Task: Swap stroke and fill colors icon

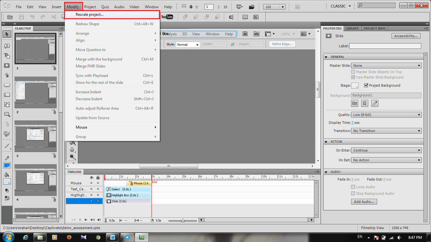Action: [7, 198]
